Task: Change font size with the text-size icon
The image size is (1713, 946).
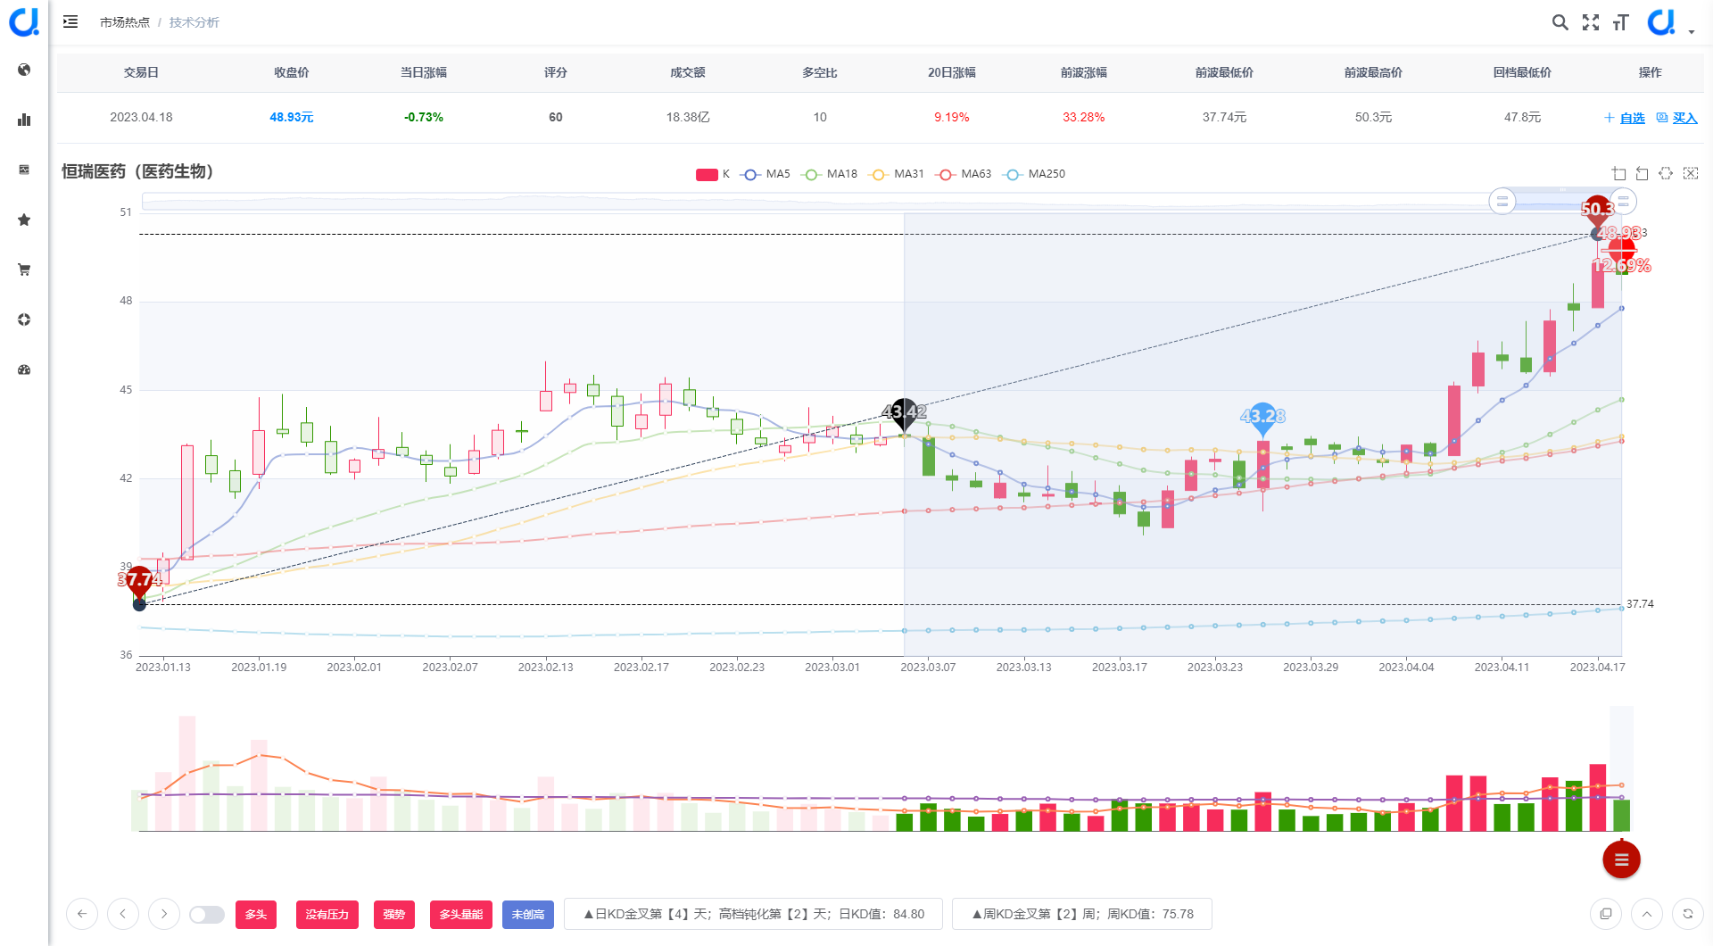Action: tap(1621, 22)
